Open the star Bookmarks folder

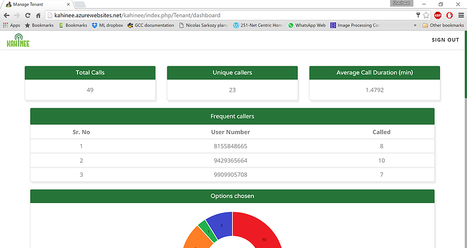[x=39, y=26]
